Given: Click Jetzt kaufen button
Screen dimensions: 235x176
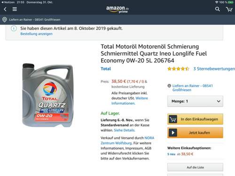Looking at the screenshot, I should tap(195, 133).
